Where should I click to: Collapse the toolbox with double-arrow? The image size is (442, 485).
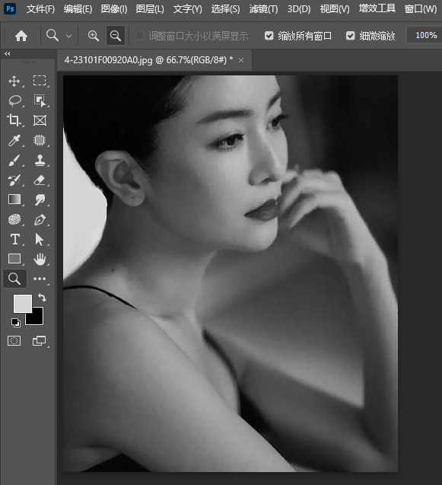click(x=8, y=54)
